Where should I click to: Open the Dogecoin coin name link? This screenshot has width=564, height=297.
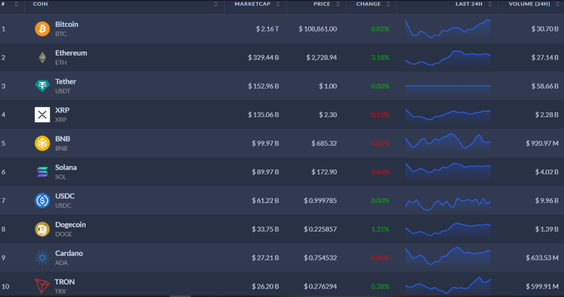pyautogui.click(x=70, y=225)
